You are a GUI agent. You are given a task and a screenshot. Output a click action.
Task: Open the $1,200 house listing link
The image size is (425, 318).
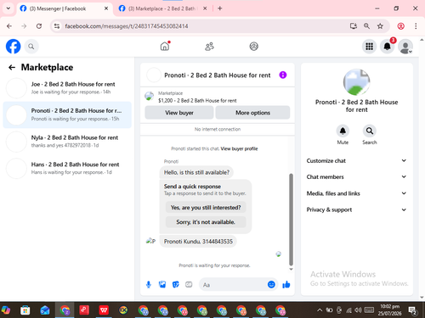197,100
